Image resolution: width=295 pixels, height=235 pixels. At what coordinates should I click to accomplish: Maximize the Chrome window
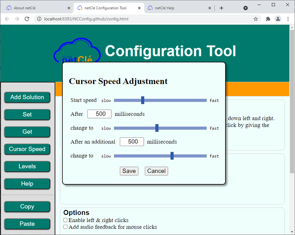click(273, 5)
